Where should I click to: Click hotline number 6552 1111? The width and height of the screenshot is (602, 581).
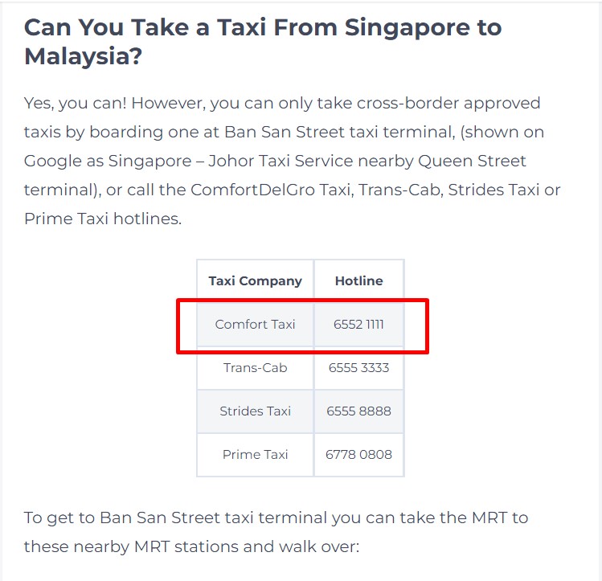coord(359,325)
